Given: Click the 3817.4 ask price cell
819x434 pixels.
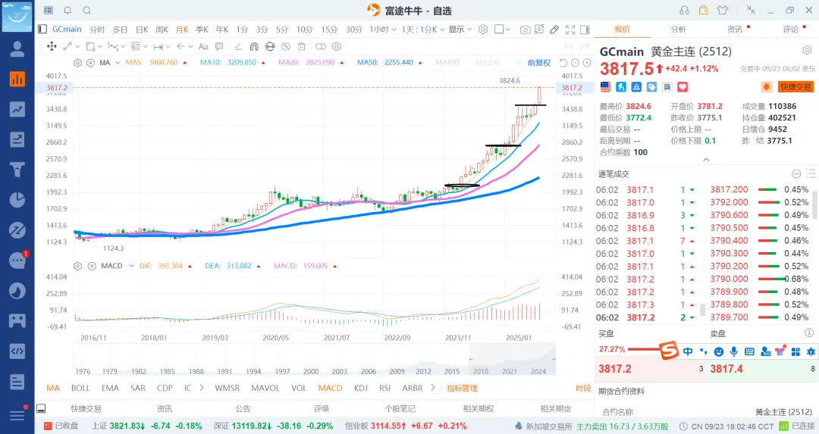Looking at the screenshot, I should 726,369.
